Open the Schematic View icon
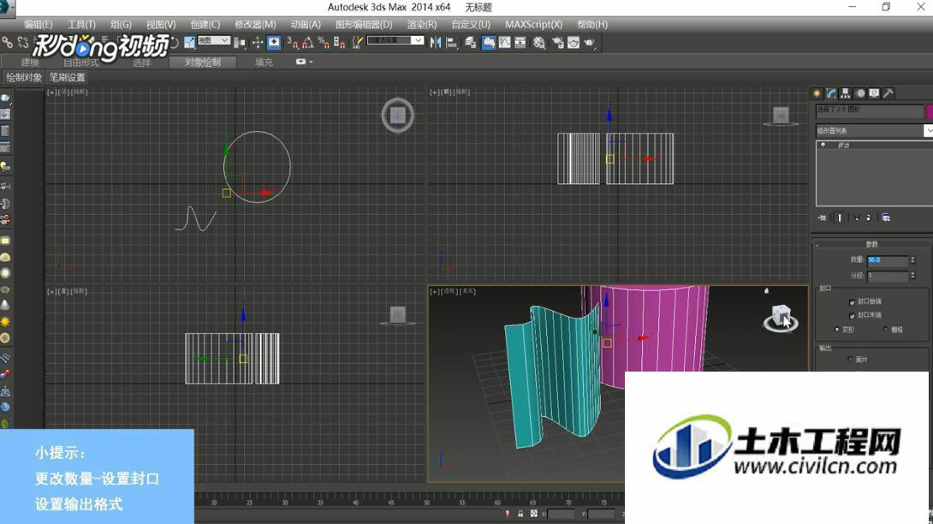Viewport: 933px width, 524px height. [x=520, y=42]
